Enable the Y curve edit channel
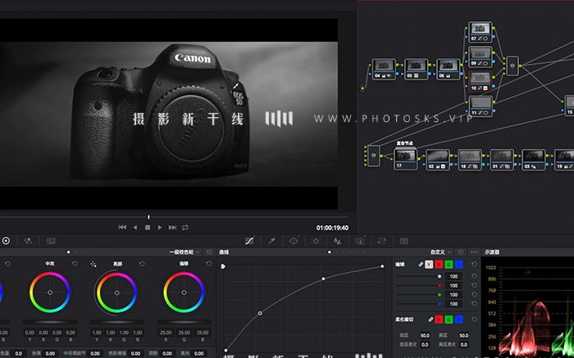Image resolution: width=574 pixels, height=358 pixels. point(429,265)
